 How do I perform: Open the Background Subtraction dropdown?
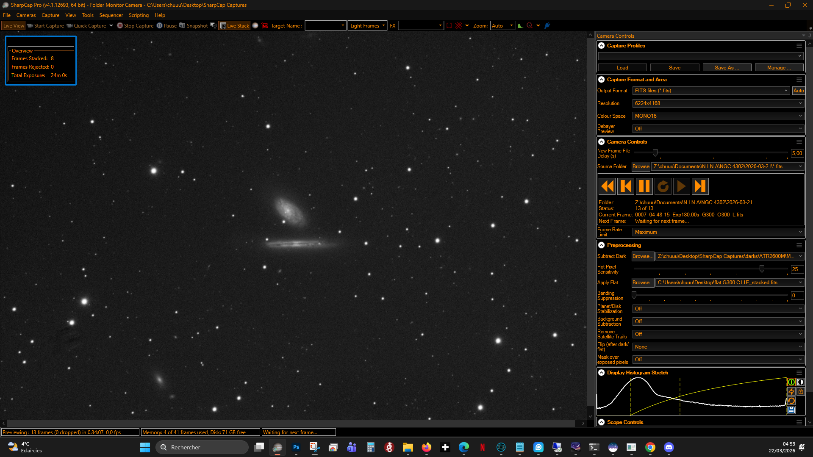(x=718, y=321)
